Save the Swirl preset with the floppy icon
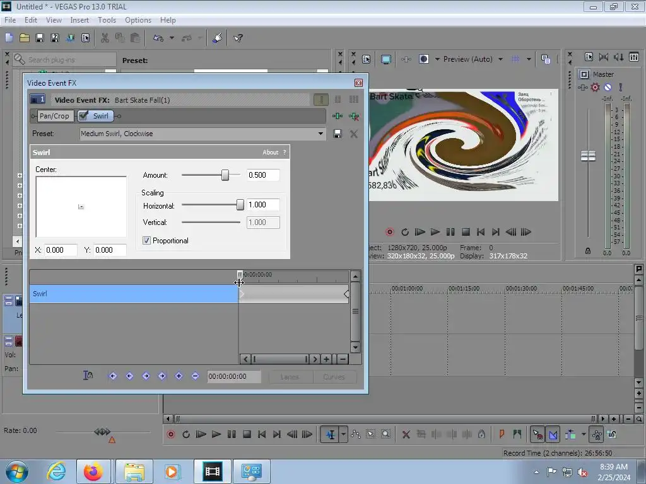The image size is (646, 484). (x=338, y=134)
